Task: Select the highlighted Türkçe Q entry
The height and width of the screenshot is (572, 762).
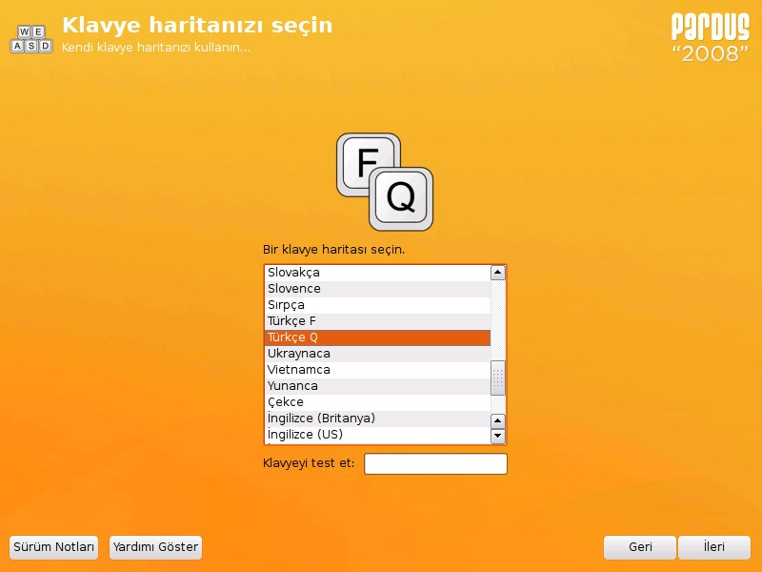Action: pos(377,337)
